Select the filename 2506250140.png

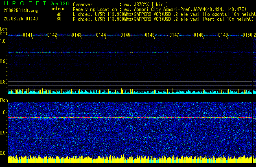(x=21, y=11)
